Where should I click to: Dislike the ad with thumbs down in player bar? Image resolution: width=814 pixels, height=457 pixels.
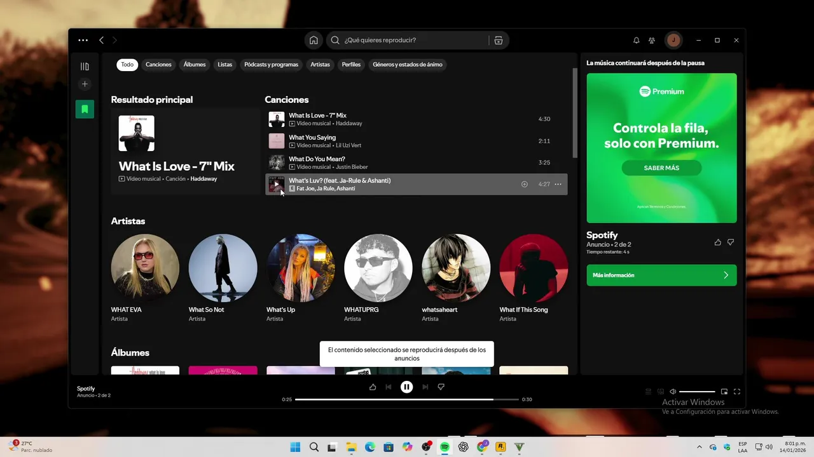[441, 387]
